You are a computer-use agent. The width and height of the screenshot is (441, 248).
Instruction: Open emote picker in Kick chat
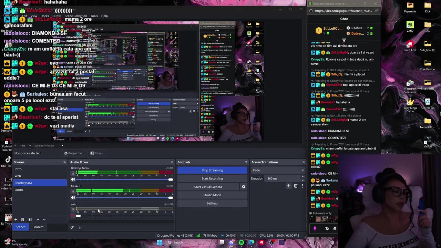335,229
